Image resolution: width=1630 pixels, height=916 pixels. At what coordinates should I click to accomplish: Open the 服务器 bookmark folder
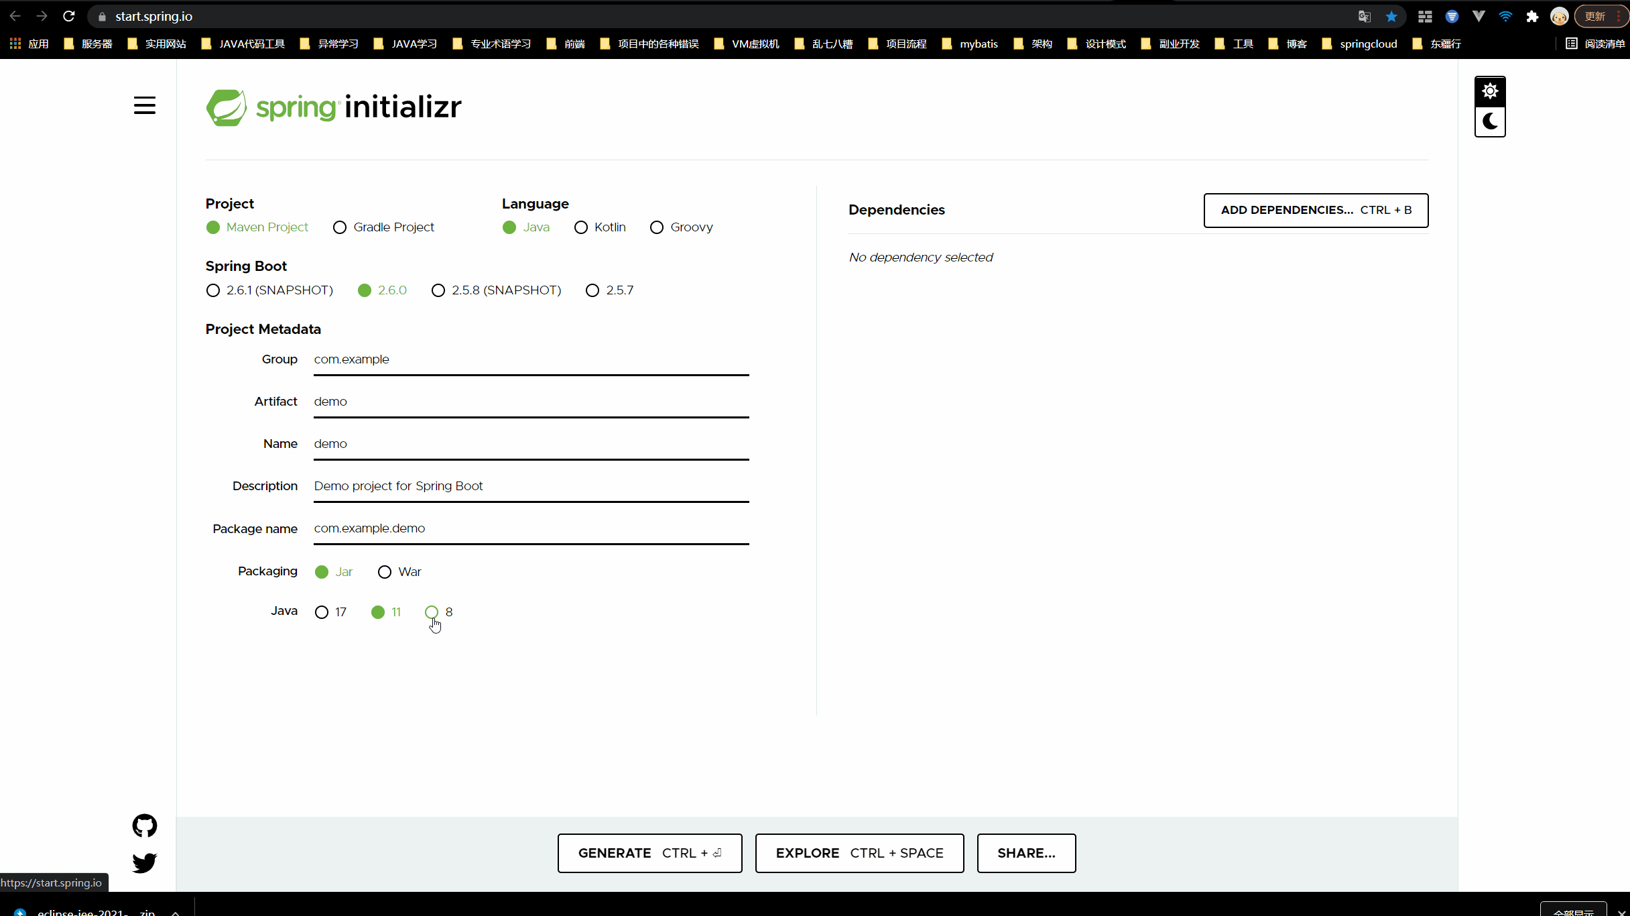pyautogui.click(x=88, y=44)
